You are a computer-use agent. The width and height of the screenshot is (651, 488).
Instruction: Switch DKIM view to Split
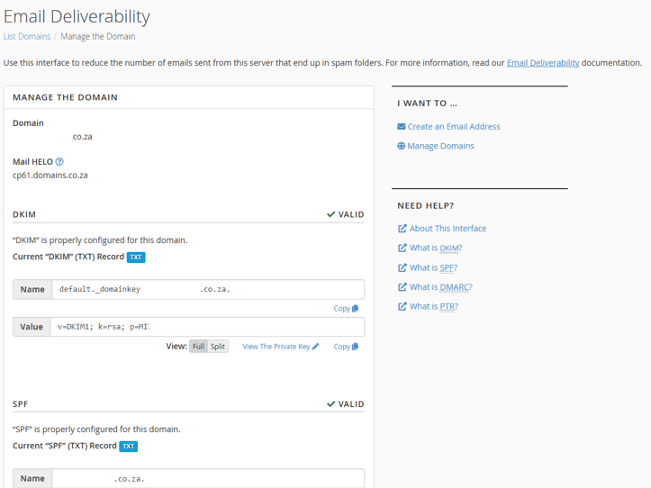coord(218,347)
